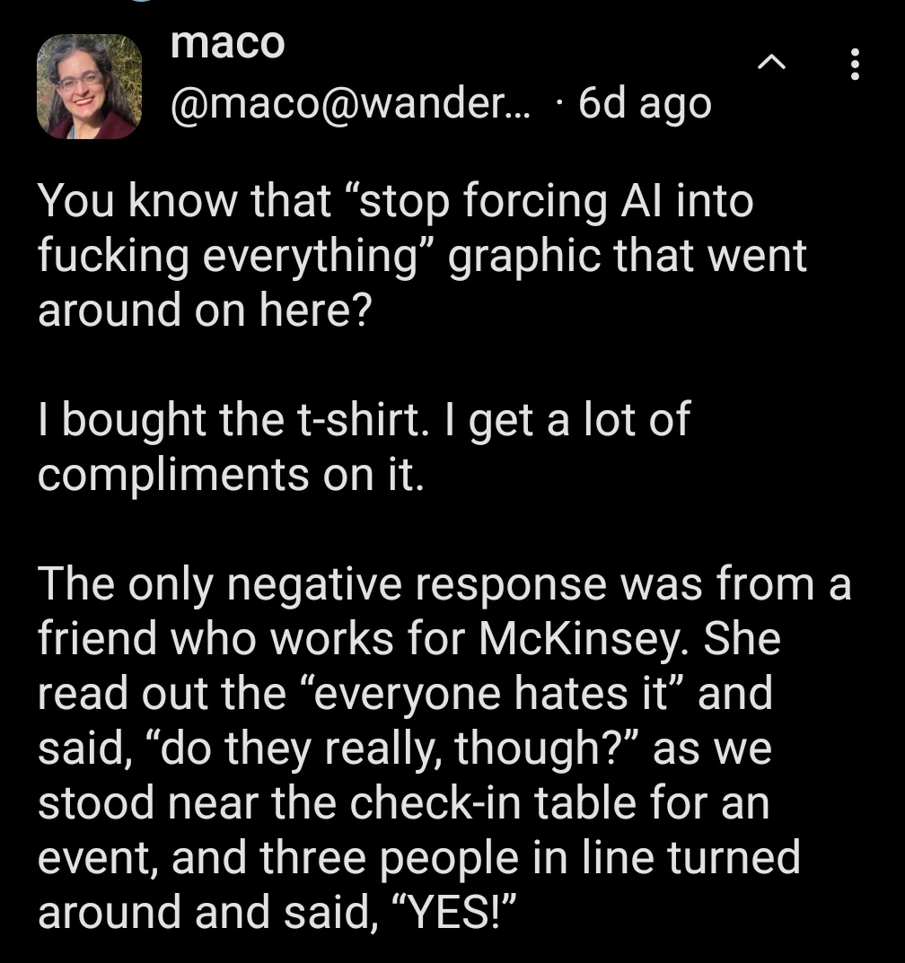Tap the "I bought the t-shirt" paragraph
905x963 pixels.
364,446
